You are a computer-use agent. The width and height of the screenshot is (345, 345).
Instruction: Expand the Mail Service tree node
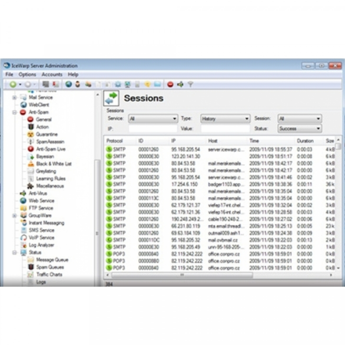pyautogui.click(x=15, y=98)
